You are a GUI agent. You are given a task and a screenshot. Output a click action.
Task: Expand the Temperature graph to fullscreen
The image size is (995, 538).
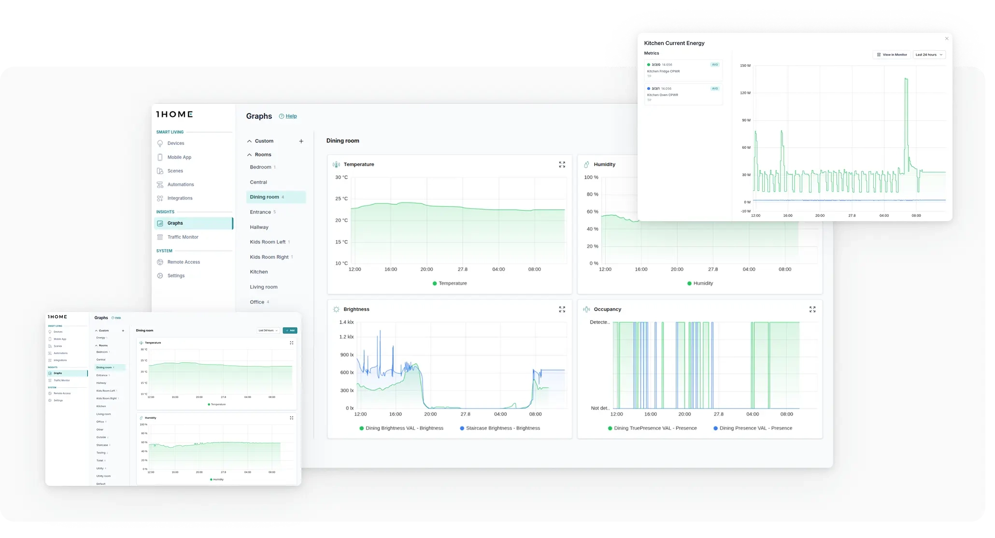pos(562,164)
